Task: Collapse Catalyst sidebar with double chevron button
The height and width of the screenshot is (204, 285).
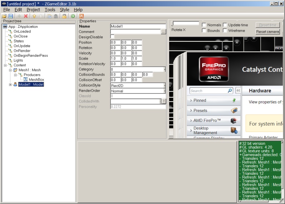Action: pos(238,91)
